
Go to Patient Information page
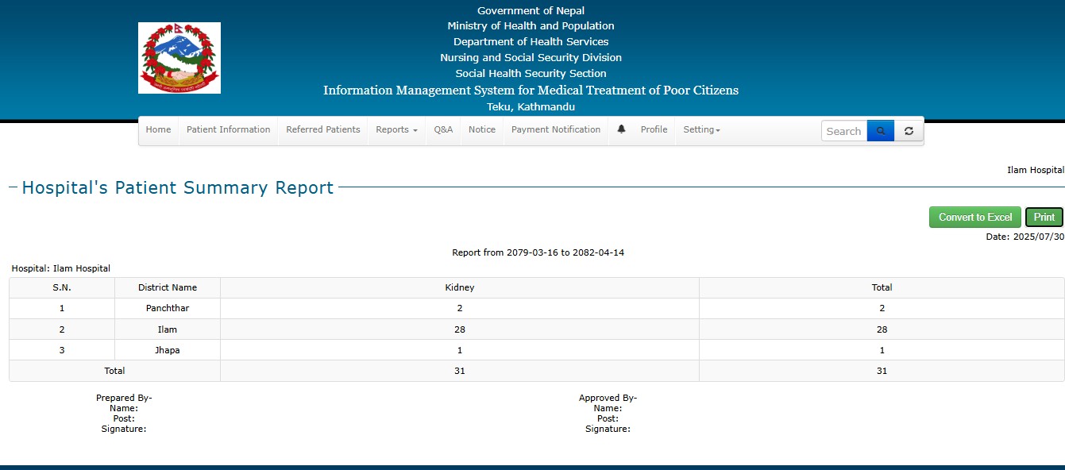pos(228,130)
